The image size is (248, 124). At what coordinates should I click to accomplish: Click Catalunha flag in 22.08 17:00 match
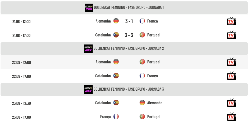(116, 76)
